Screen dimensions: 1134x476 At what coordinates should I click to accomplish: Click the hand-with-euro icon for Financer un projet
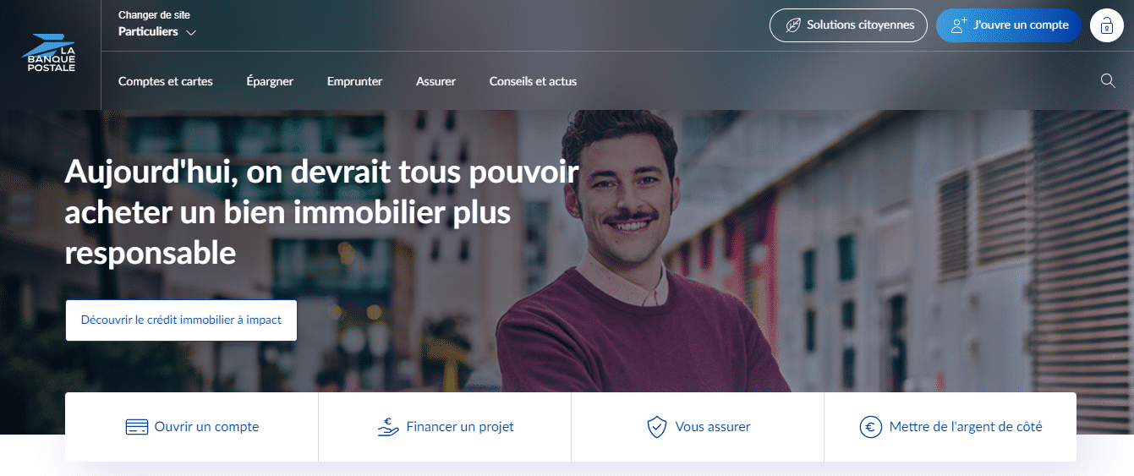click(x=388, y=427)
